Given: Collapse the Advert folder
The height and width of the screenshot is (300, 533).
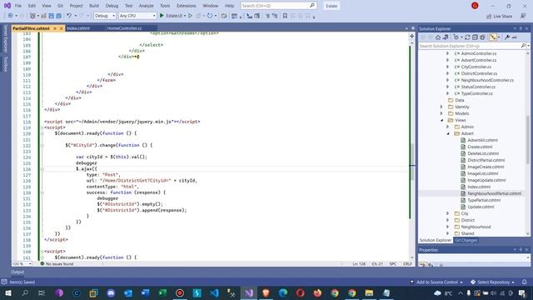Looking at the screenshot, I should [x=448, y=133].
